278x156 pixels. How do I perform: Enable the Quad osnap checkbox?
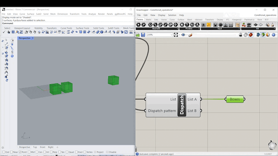(x=67, y=152)
